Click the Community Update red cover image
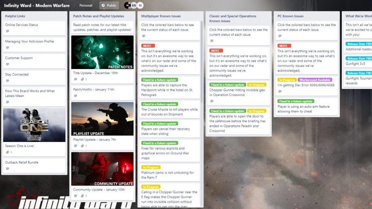The image size is (372, 209). (102, 169)
